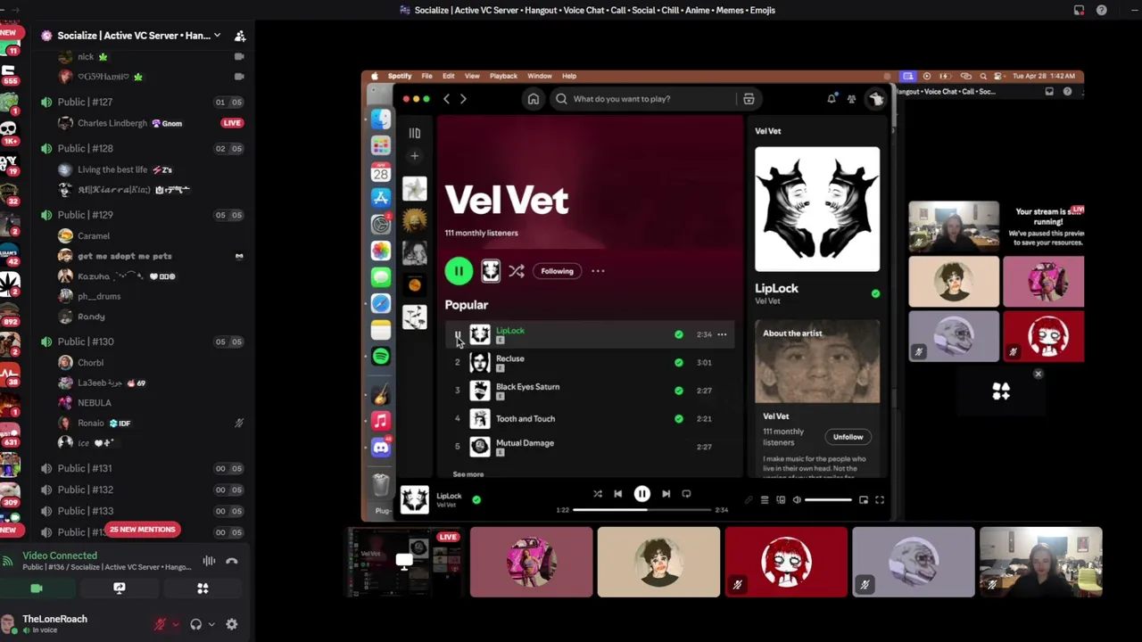1142x642 pixels.
Task: Open noise suppression waveform icon
Action: tap(209, 561)
